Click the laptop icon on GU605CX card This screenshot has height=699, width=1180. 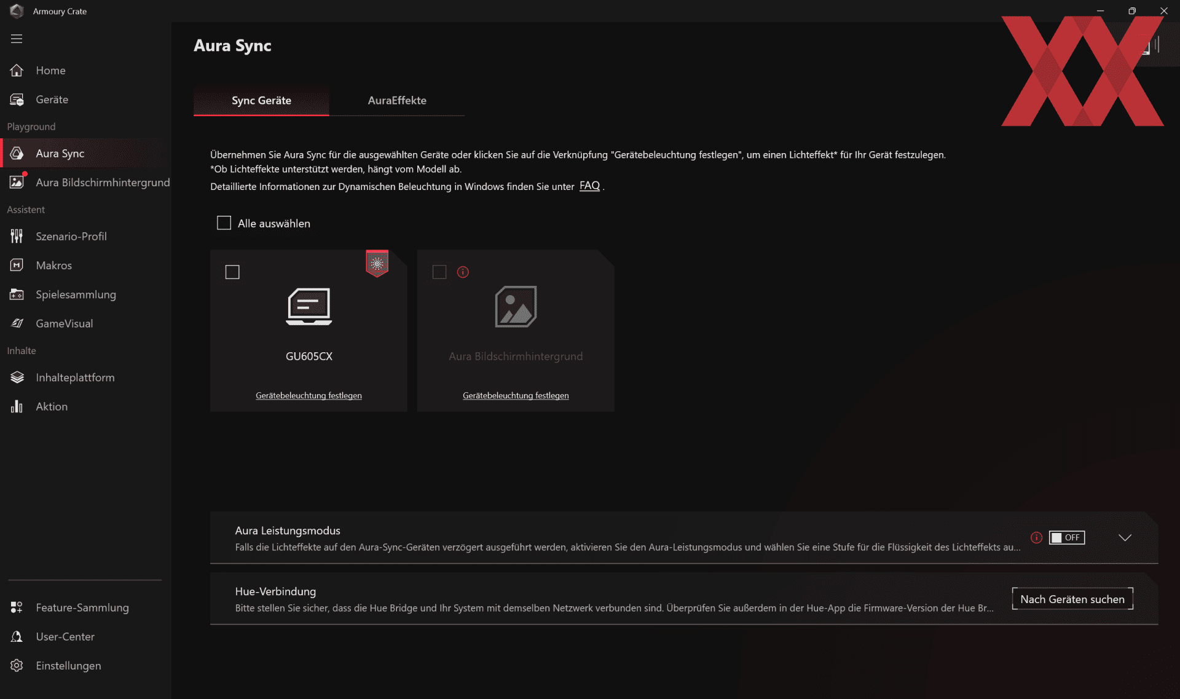pos(309,306)
